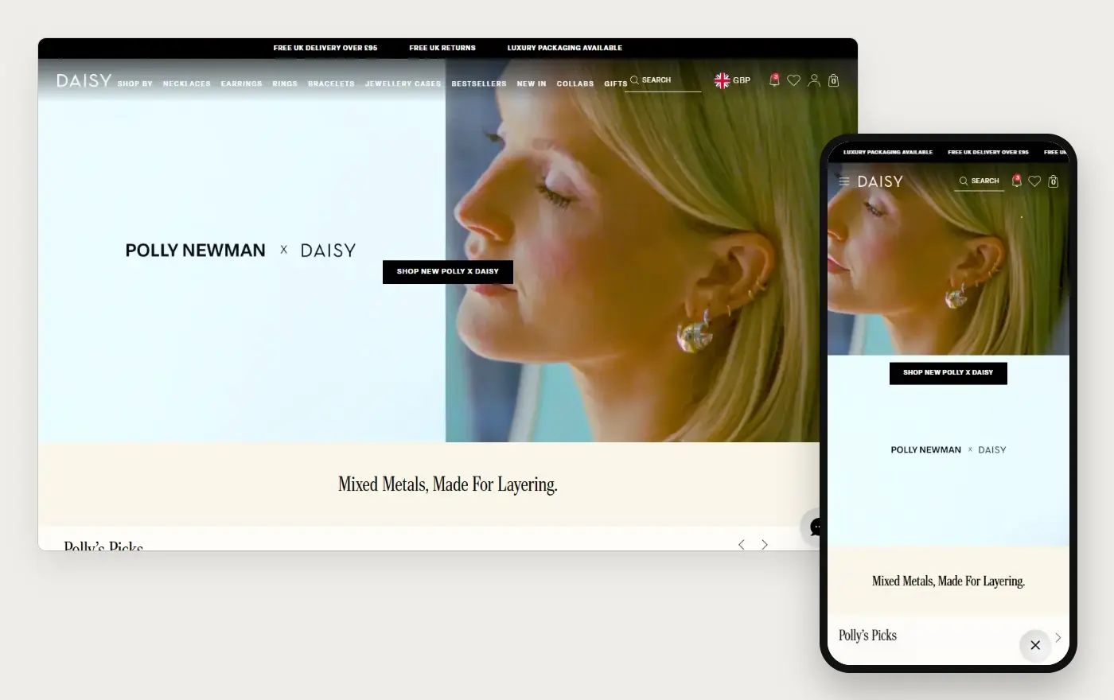Image resolution: width=1114 pixels, height=700 pixels.
Task: Open notifications bell in the desktop header
Action: pos(774,80)
